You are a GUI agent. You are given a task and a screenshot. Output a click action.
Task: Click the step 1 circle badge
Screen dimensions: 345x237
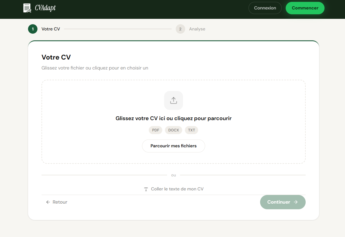33,29
